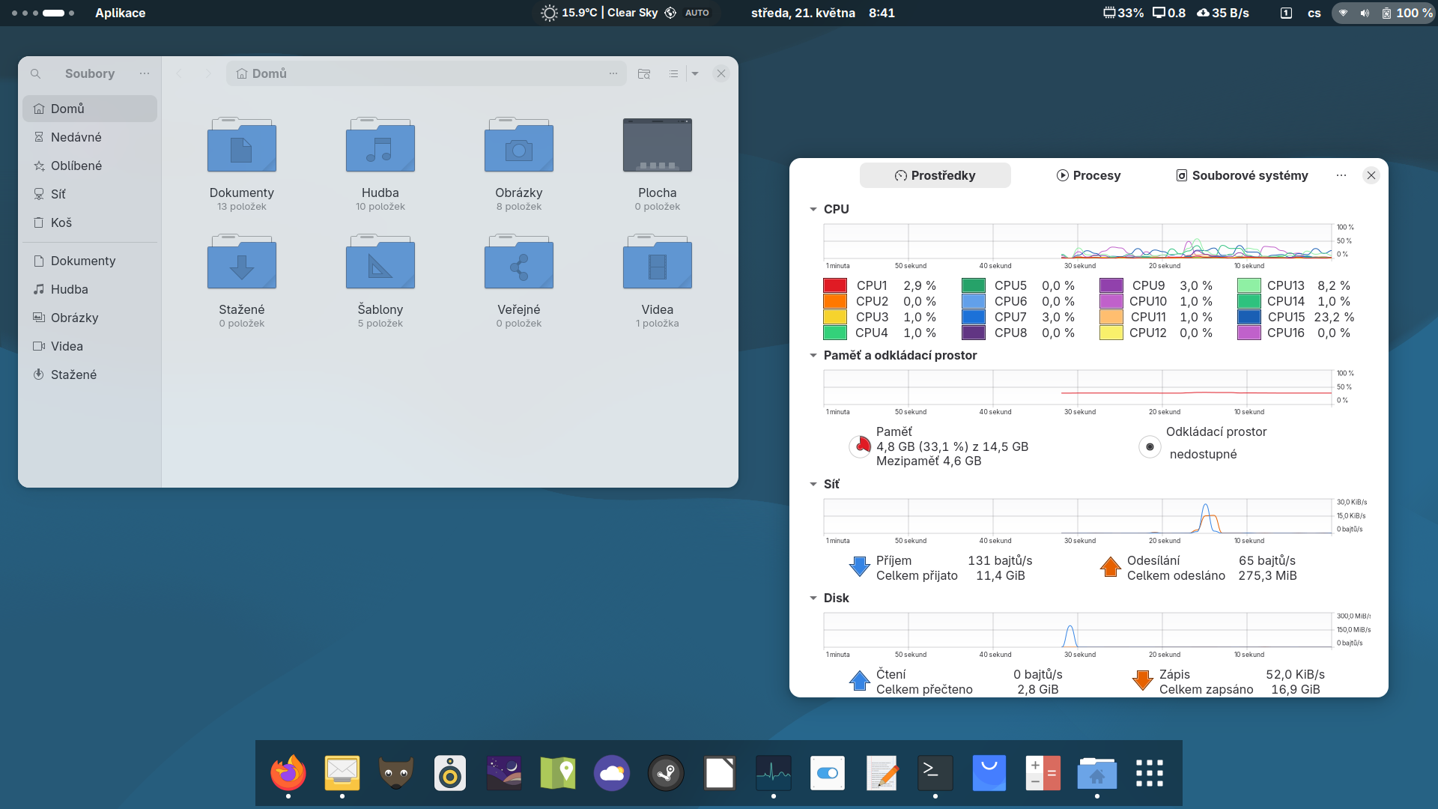Open System Monitor icon in dock
1438x809 pixels.
tap(774, 773)
